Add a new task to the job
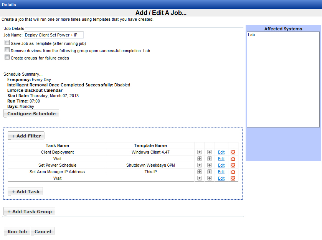Image resolution: width=322 pixels, height=240 pixels. [x=25, y=191]
